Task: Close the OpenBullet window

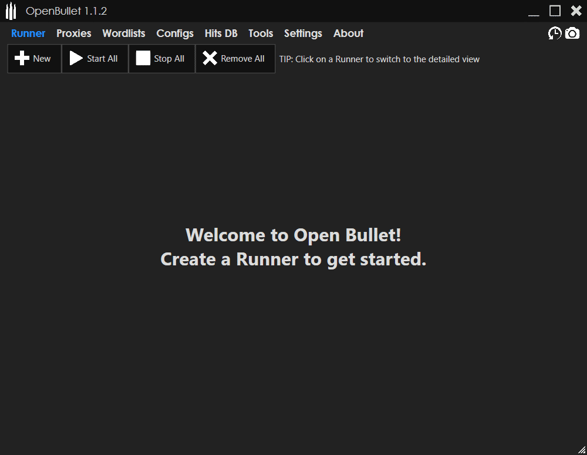Action: (576, 11)
